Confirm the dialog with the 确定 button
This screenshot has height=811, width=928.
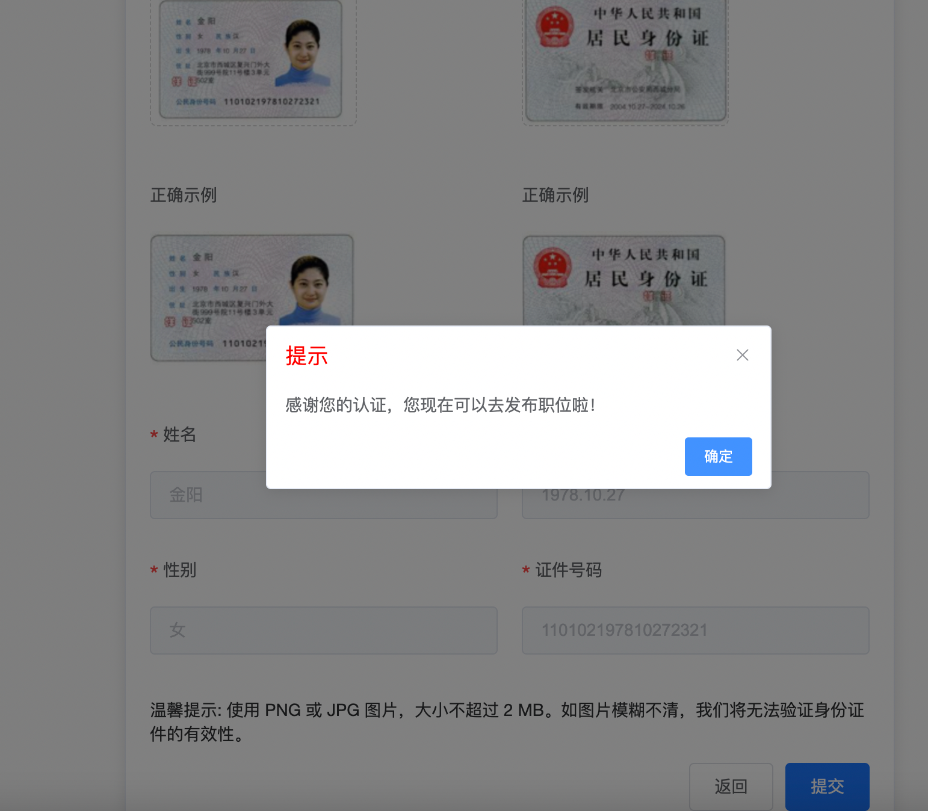(719, 457)
